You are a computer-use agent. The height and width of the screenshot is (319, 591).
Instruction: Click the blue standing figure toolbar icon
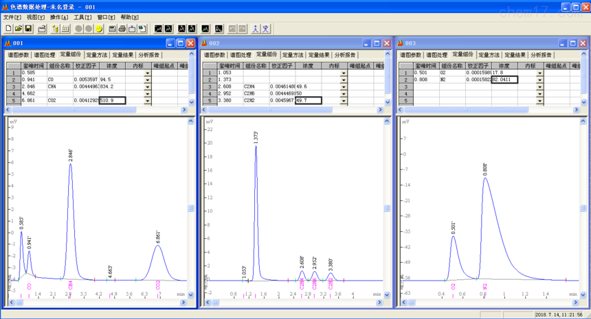pyautogui.click(x=255, y=29)
